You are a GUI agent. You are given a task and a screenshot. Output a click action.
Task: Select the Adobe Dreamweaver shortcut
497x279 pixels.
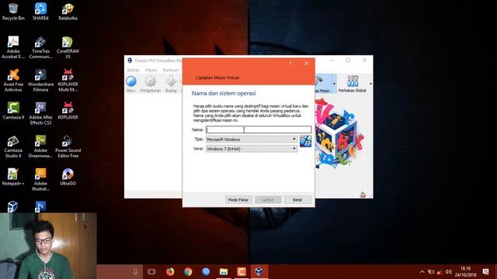(40, 146)
